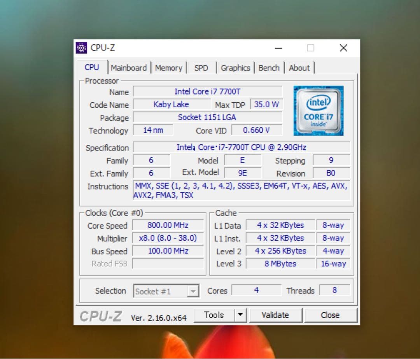
Task: Click the Revision value B0
Action: (x=331, y=173)
